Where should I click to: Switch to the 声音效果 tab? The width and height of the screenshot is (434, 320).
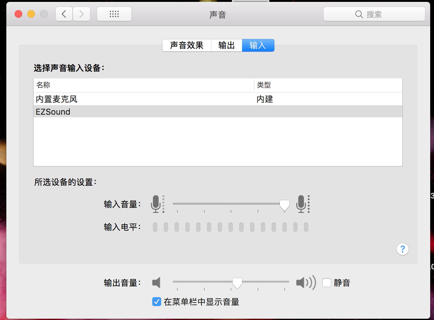187,45
